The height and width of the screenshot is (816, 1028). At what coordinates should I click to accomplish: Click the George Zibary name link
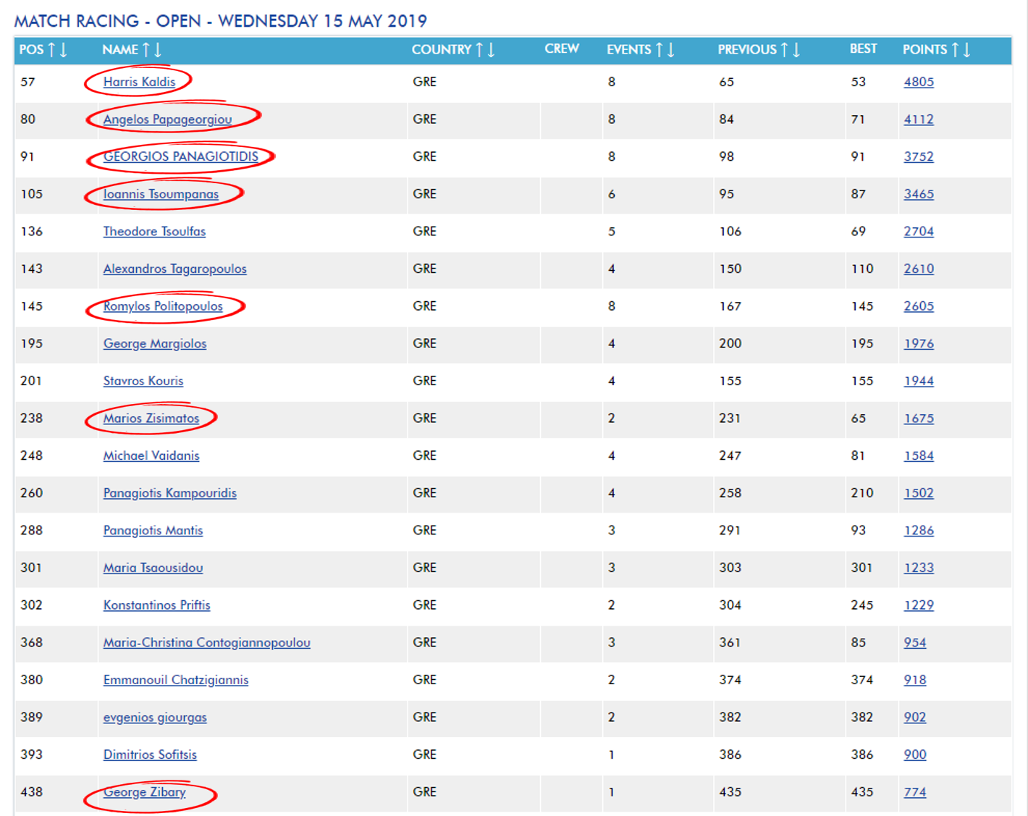(x=144, y=792)
